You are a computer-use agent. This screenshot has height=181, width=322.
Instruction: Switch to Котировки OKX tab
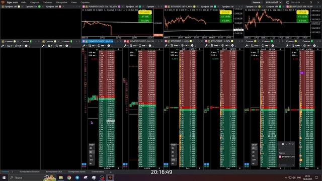[54, 172]
